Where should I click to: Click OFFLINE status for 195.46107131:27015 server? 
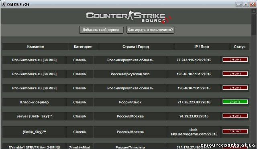(235, 88)
